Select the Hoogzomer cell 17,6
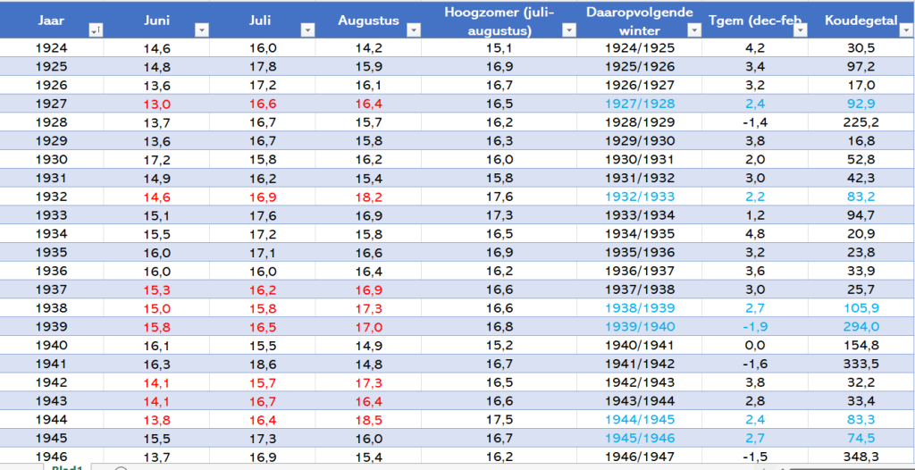 click(x=499, y=197)
